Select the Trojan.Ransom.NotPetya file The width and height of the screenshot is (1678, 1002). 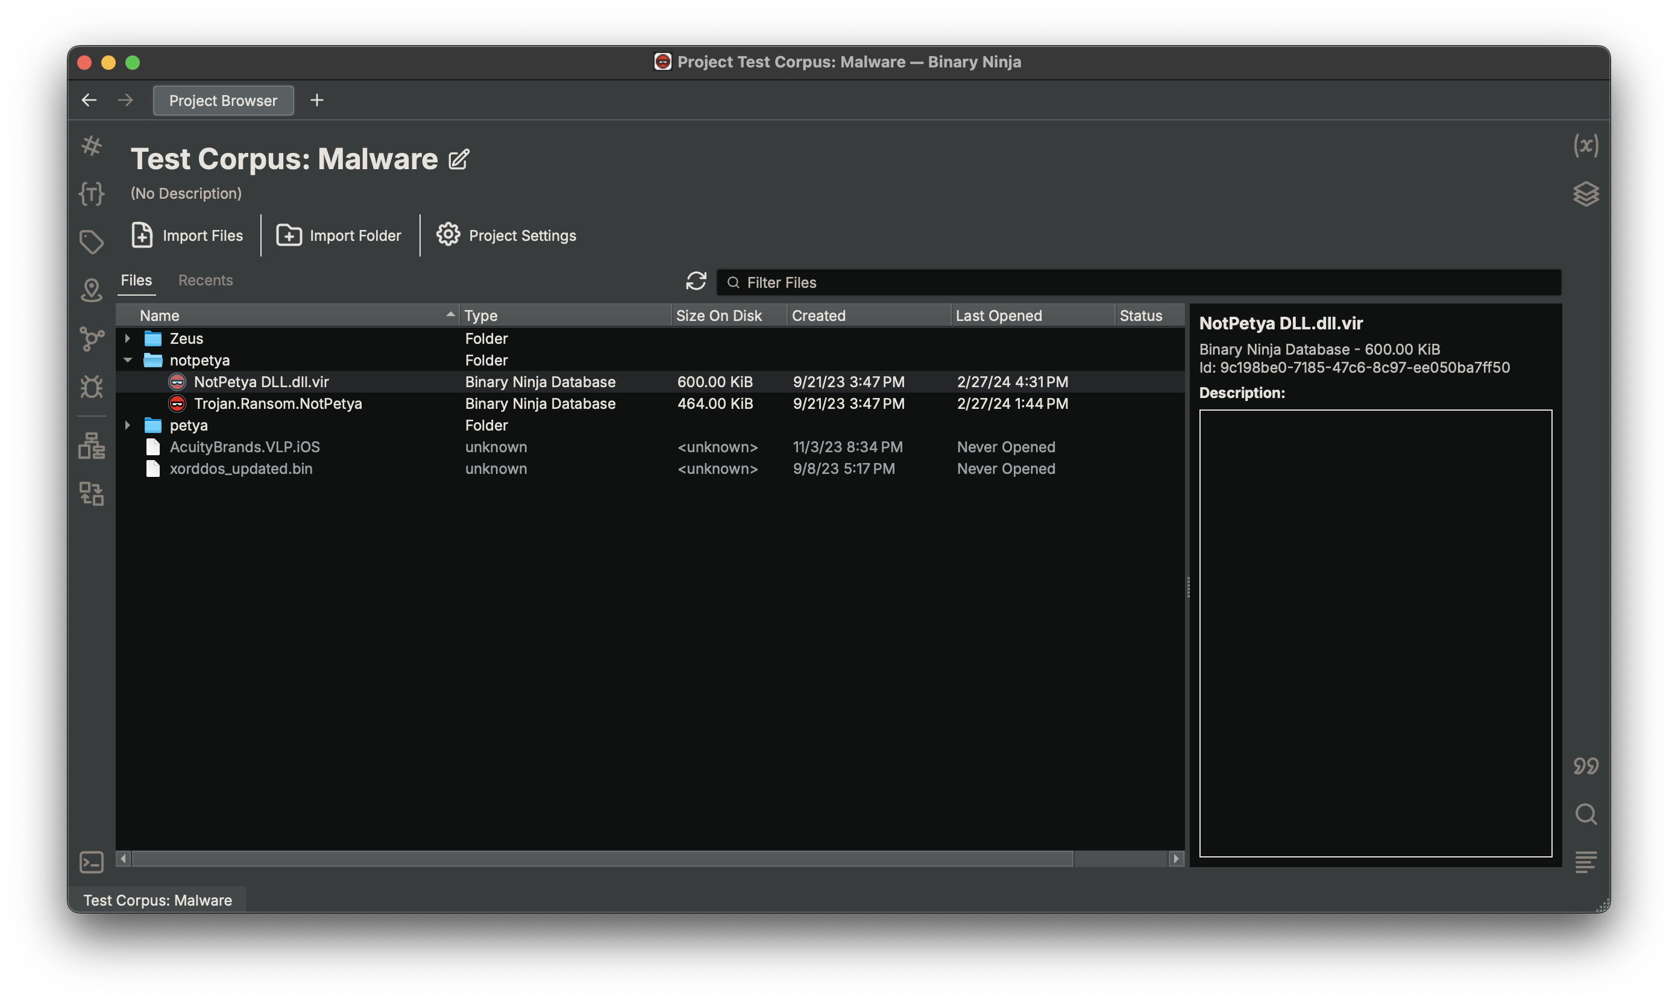[x=278, y=404]
